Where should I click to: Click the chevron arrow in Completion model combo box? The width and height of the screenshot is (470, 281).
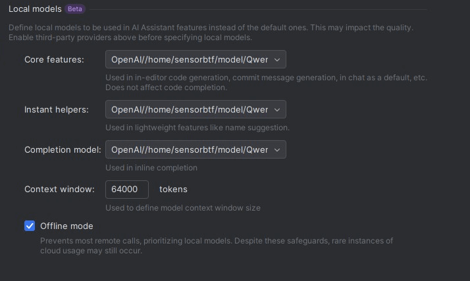coord(277,150)
